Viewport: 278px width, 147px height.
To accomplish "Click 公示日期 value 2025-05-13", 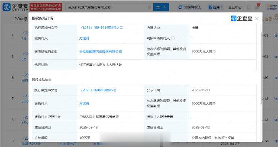I will 201,90.
